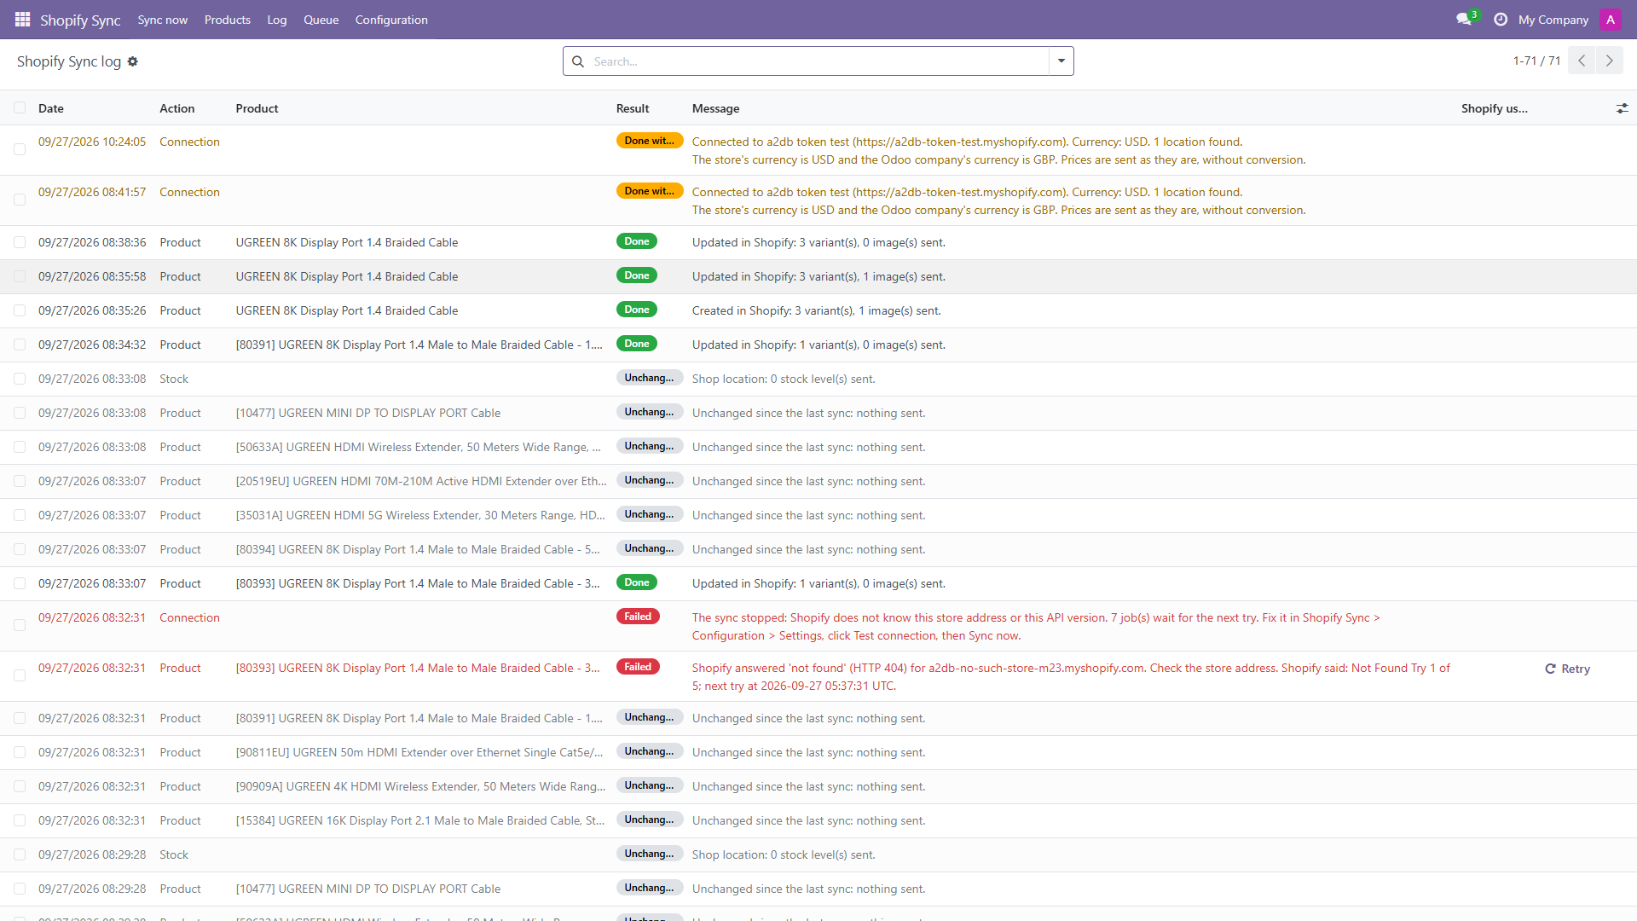1637x921 pixels.
Task: Click the Failed badge on Connection row
Action: [x=638, y=617]
